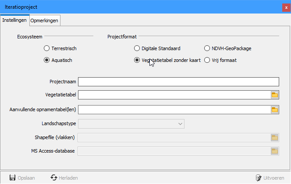Click the Uitvoeren lightning document icon
The width and height of the screenshot is (291, 184).
(259, 178)
